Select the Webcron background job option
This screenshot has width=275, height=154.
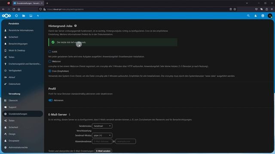[x=50, y=62]
